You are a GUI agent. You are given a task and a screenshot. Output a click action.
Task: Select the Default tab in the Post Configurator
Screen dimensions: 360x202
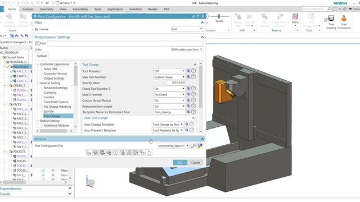click(x=42, y=56)
